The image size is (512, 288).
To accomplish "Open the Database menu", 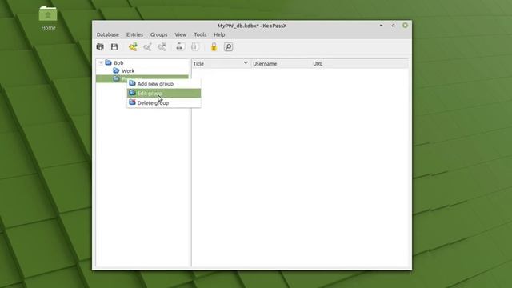I will coord(108,34).
